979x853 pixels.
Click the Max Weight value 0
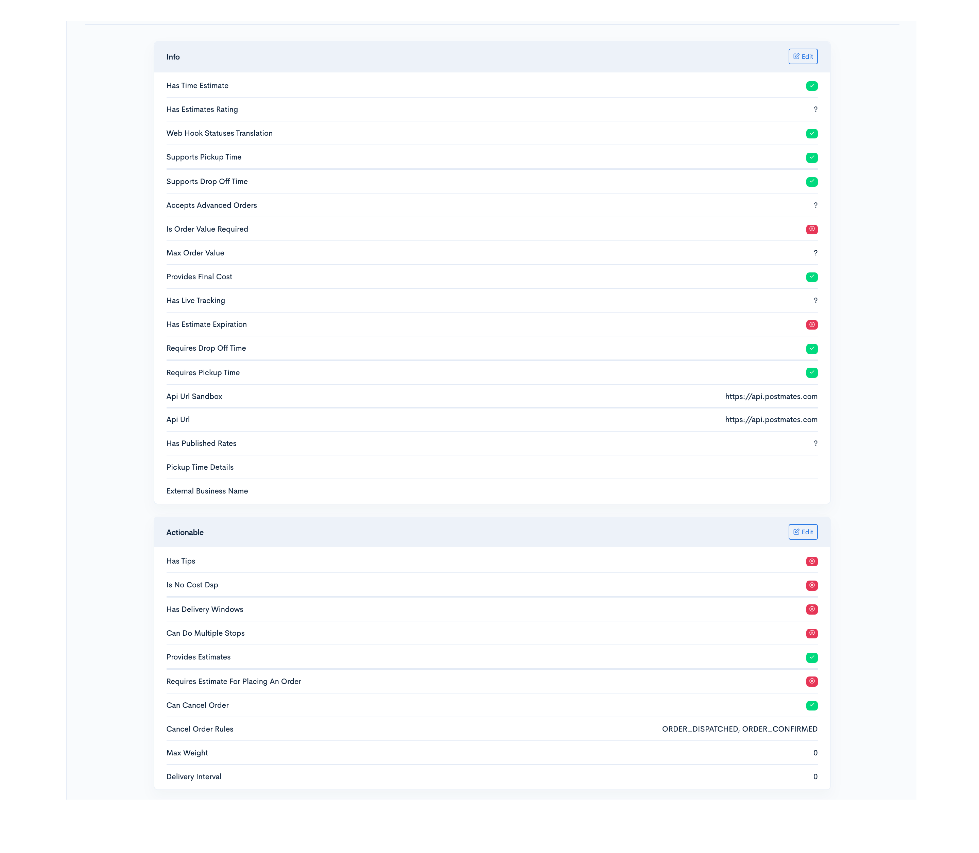(x=815, y=753)
